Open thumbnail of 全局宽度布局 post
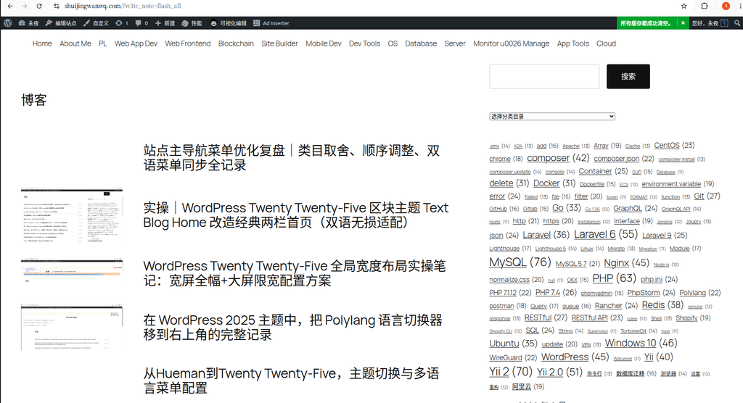743x403 pixels. coord(72,271)
